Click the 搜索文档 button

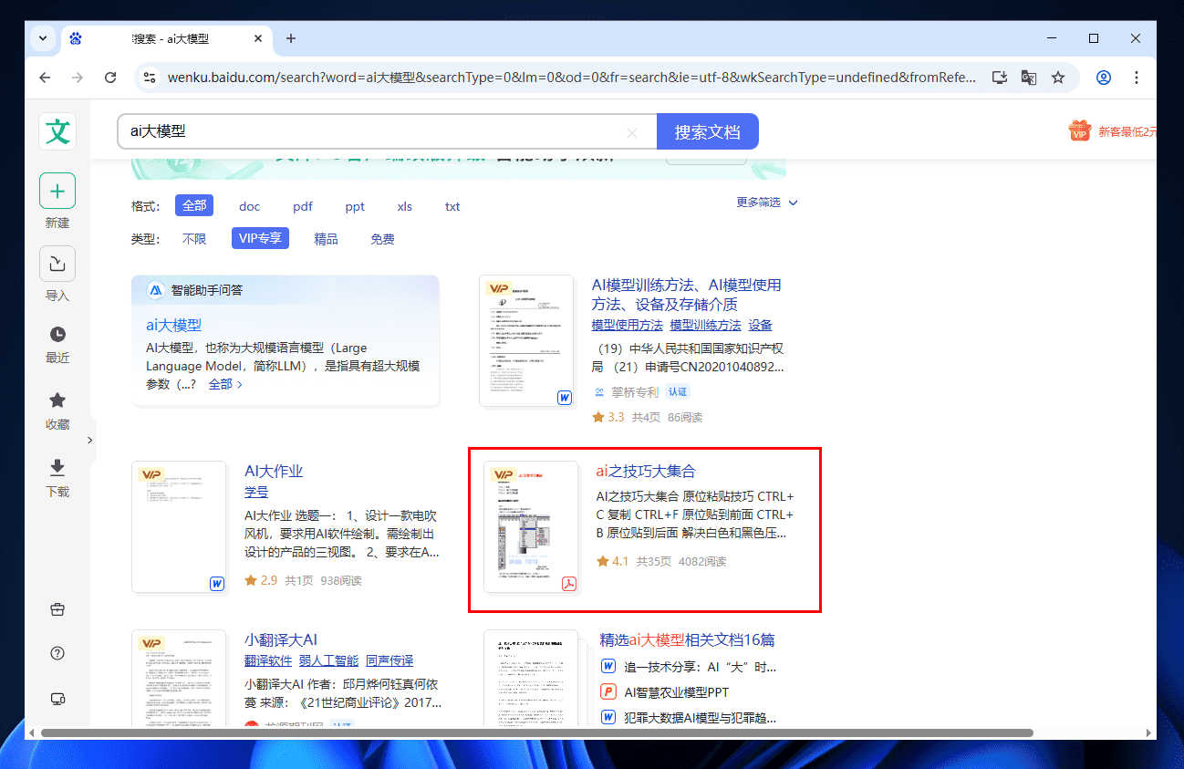707,131
